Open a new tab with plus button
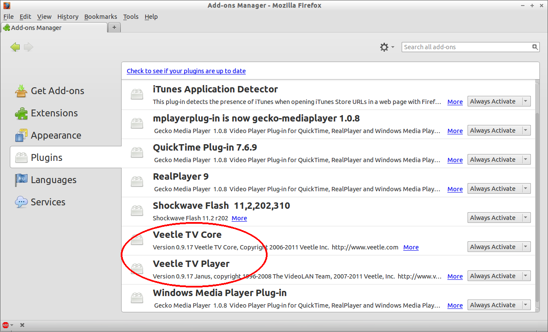Viewport: 548px width, 332px height. click(114, 27)
